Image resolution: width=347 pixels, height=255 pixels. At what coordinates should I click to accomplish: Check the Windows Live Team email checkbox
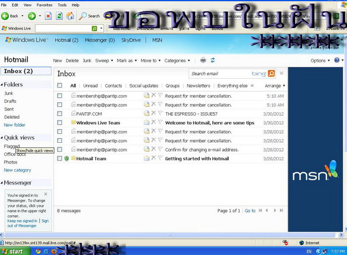tap(59, 123)
